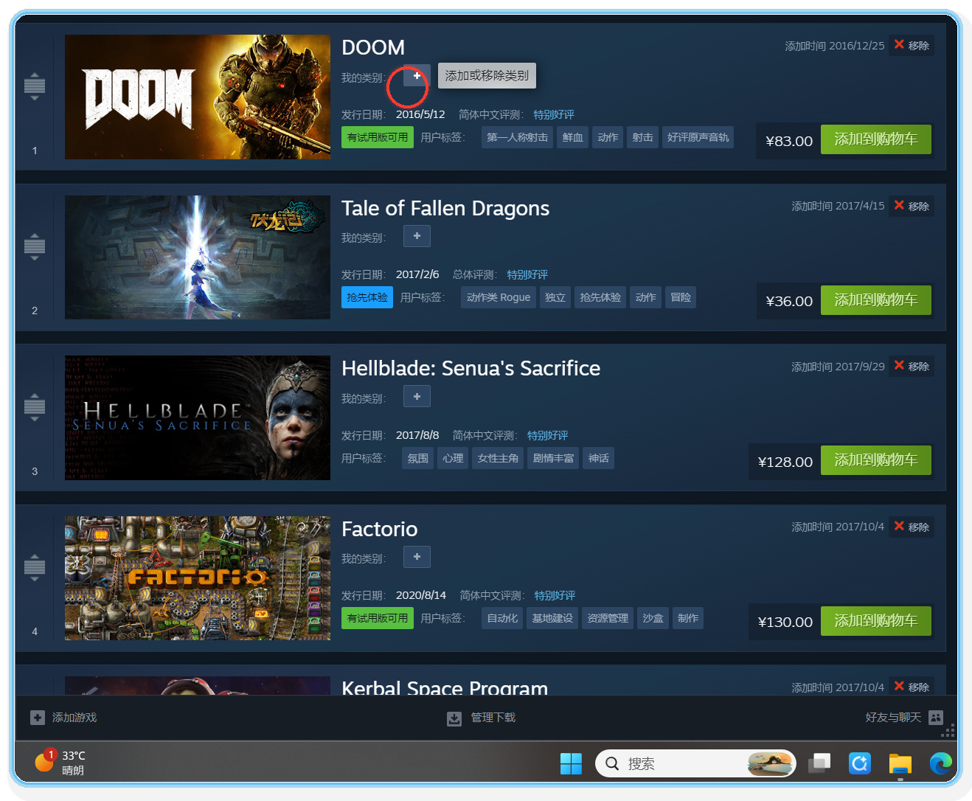972x801 pixels.
Task: Remove Tale of Fallen Dragons from wishlist
Action: coord(912,206)
